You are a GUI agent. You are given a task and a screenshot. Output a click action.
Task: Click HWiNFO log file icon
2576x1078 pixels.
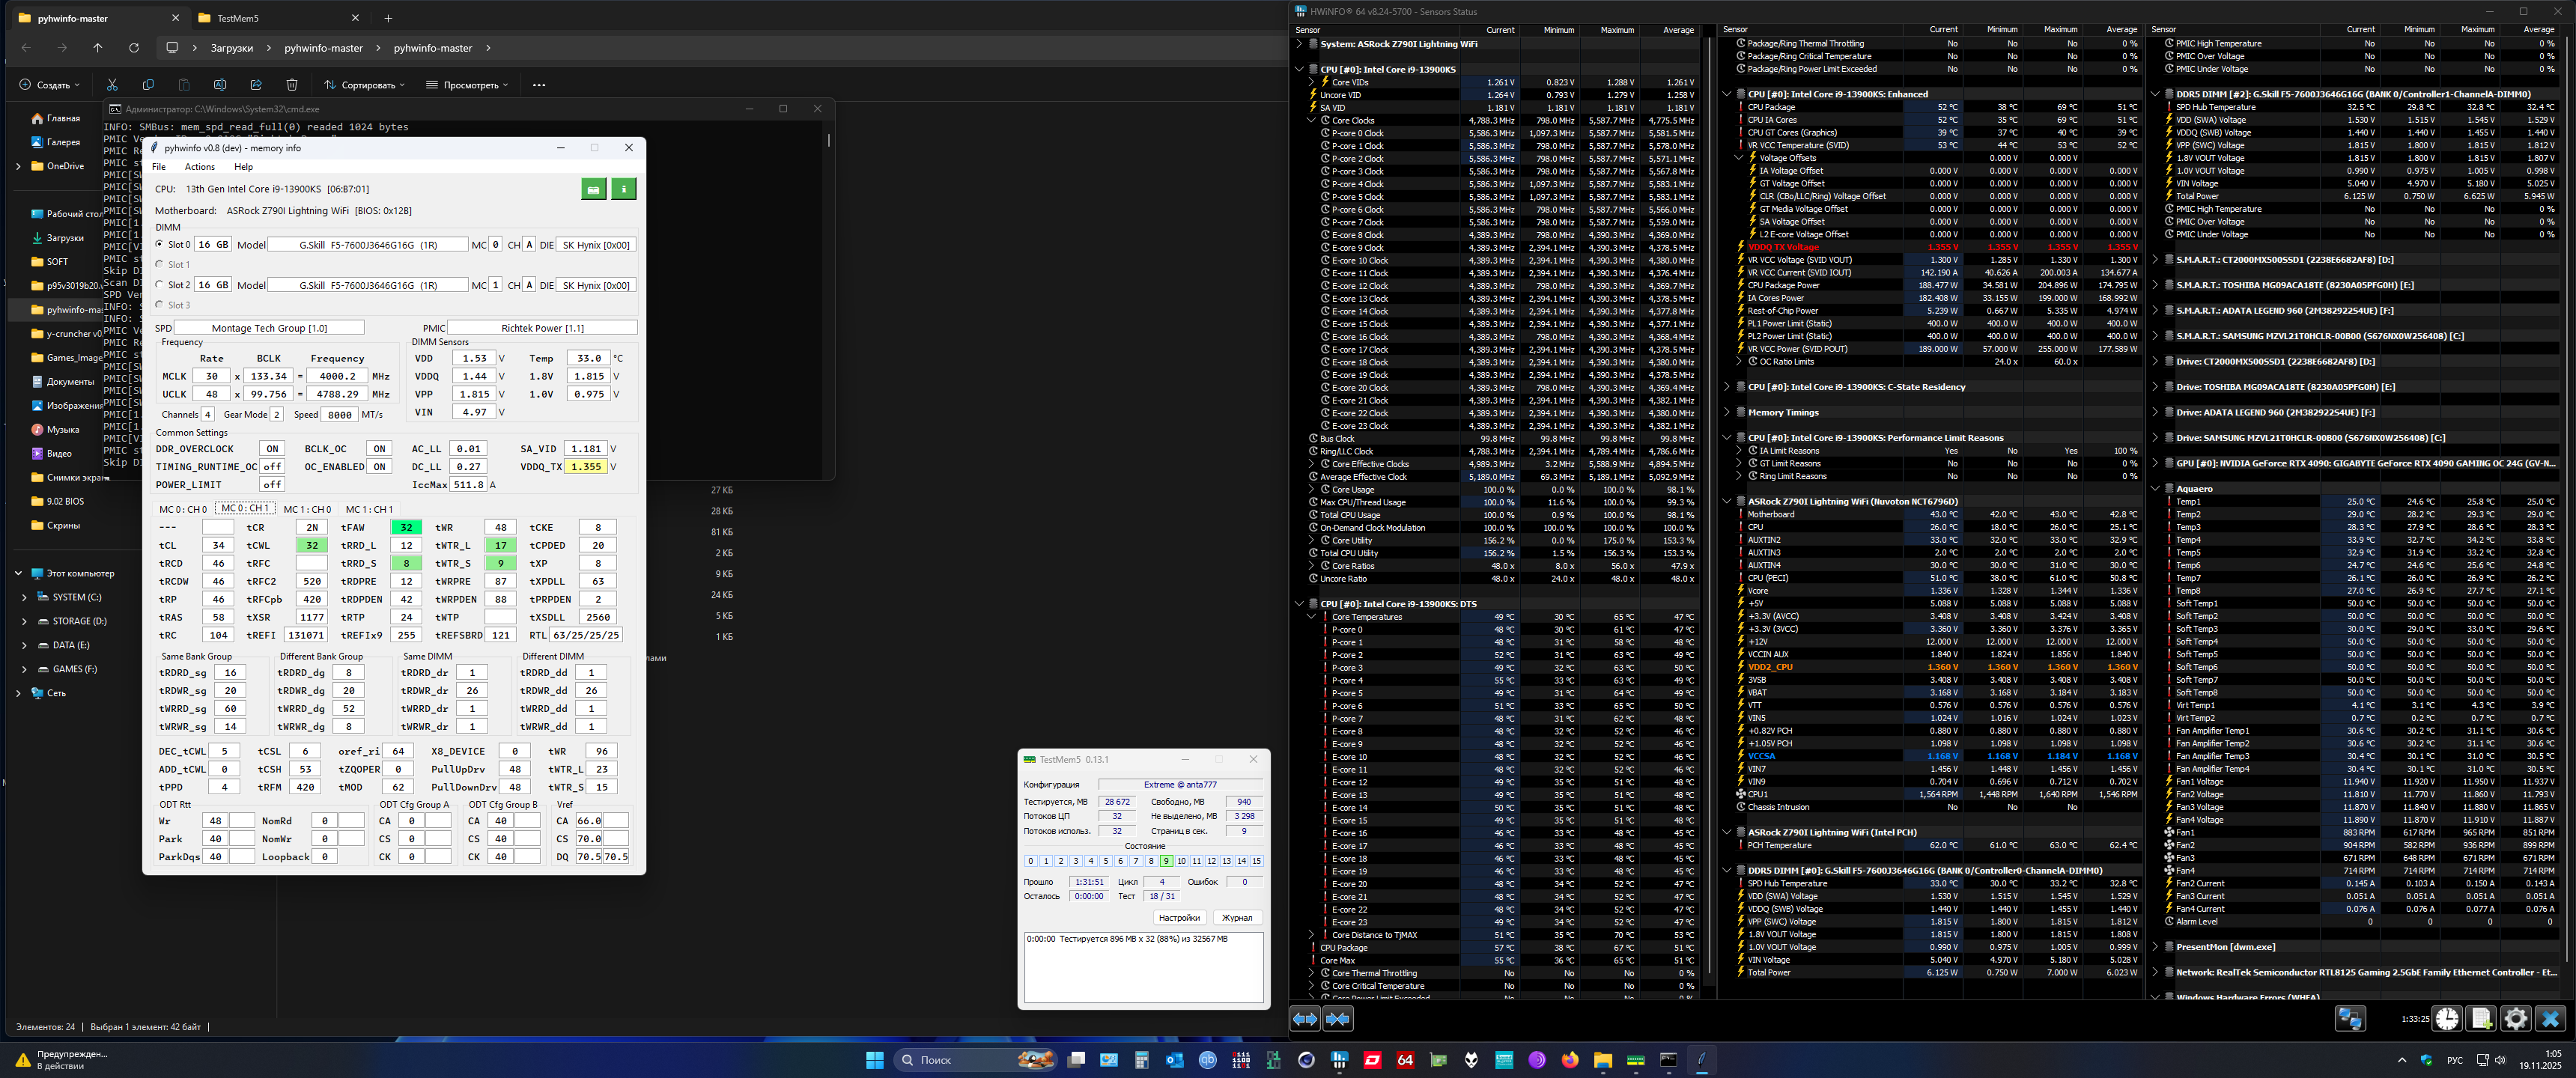[x=2481, y=1018]
